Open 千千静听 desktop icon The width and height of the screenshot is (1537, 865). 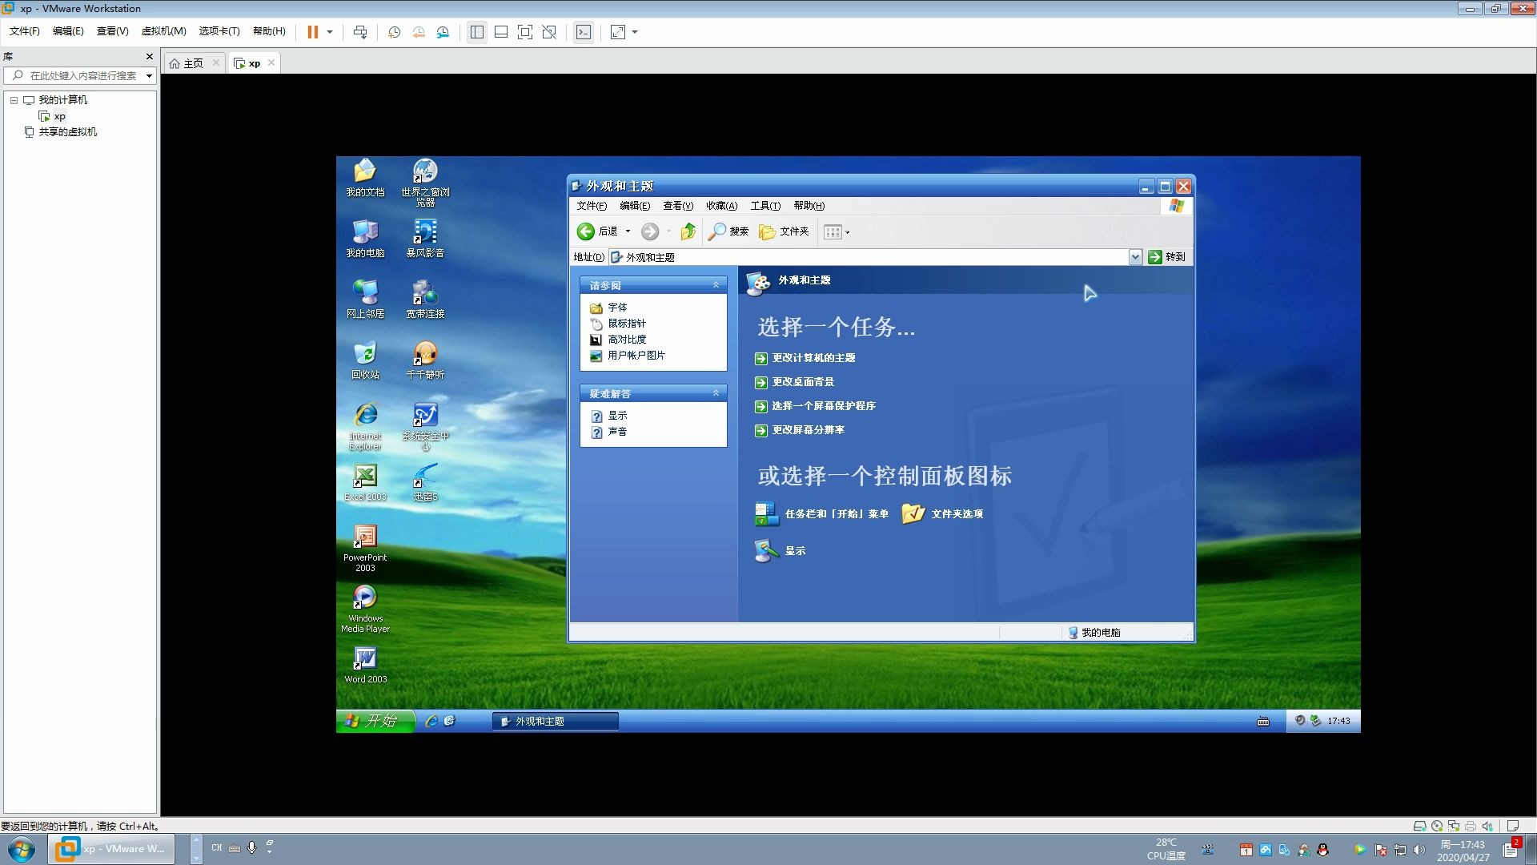coord(425,360)
